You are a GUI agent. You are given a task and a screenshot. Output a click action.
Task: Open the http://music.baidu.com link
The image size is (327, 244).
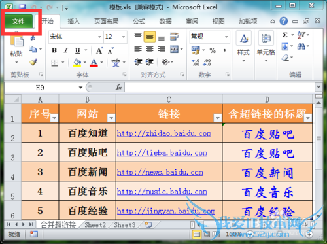pyautogui.click(x=162, y=192)
